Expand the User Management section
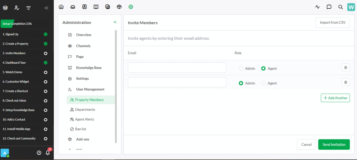Image resolution: width=357 pixels, height=160 pixels. pyautogui.click(x=90, y=89)
